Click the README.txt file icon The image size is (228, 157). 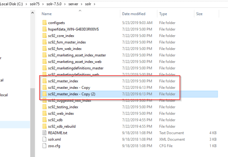[44, 133]
